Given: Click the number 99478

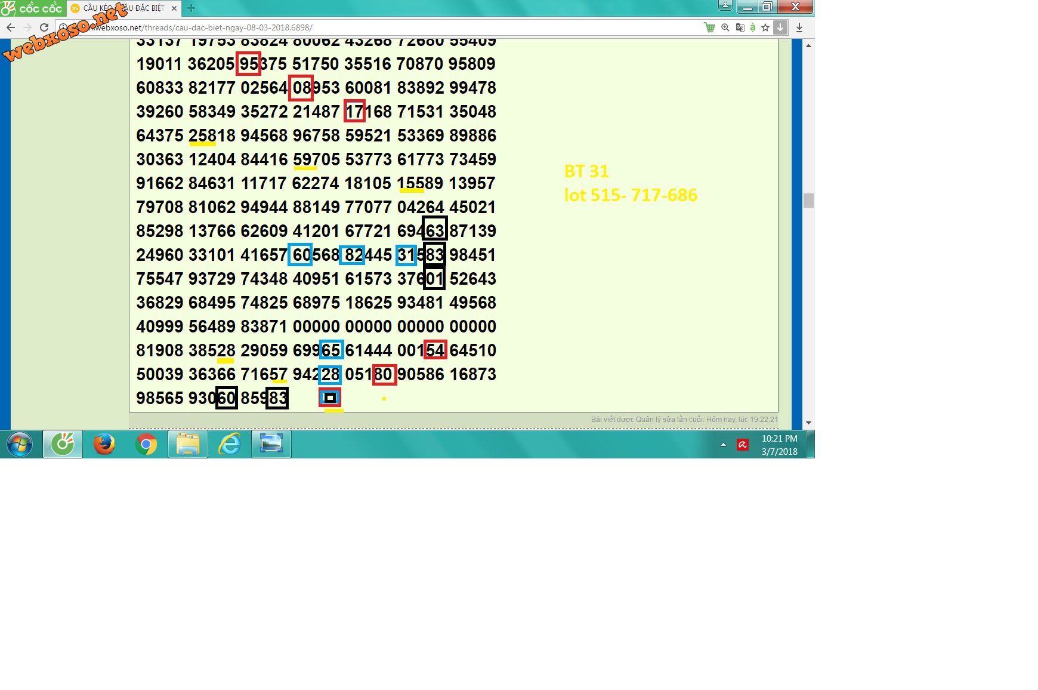Looking at the screenshot, I should [472, 88].
